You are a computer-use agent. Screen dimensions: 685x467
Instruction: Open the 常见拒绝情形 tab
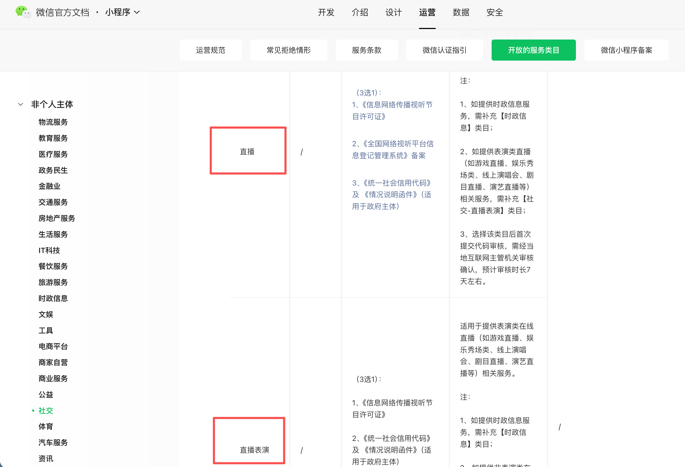coord(288,50)
